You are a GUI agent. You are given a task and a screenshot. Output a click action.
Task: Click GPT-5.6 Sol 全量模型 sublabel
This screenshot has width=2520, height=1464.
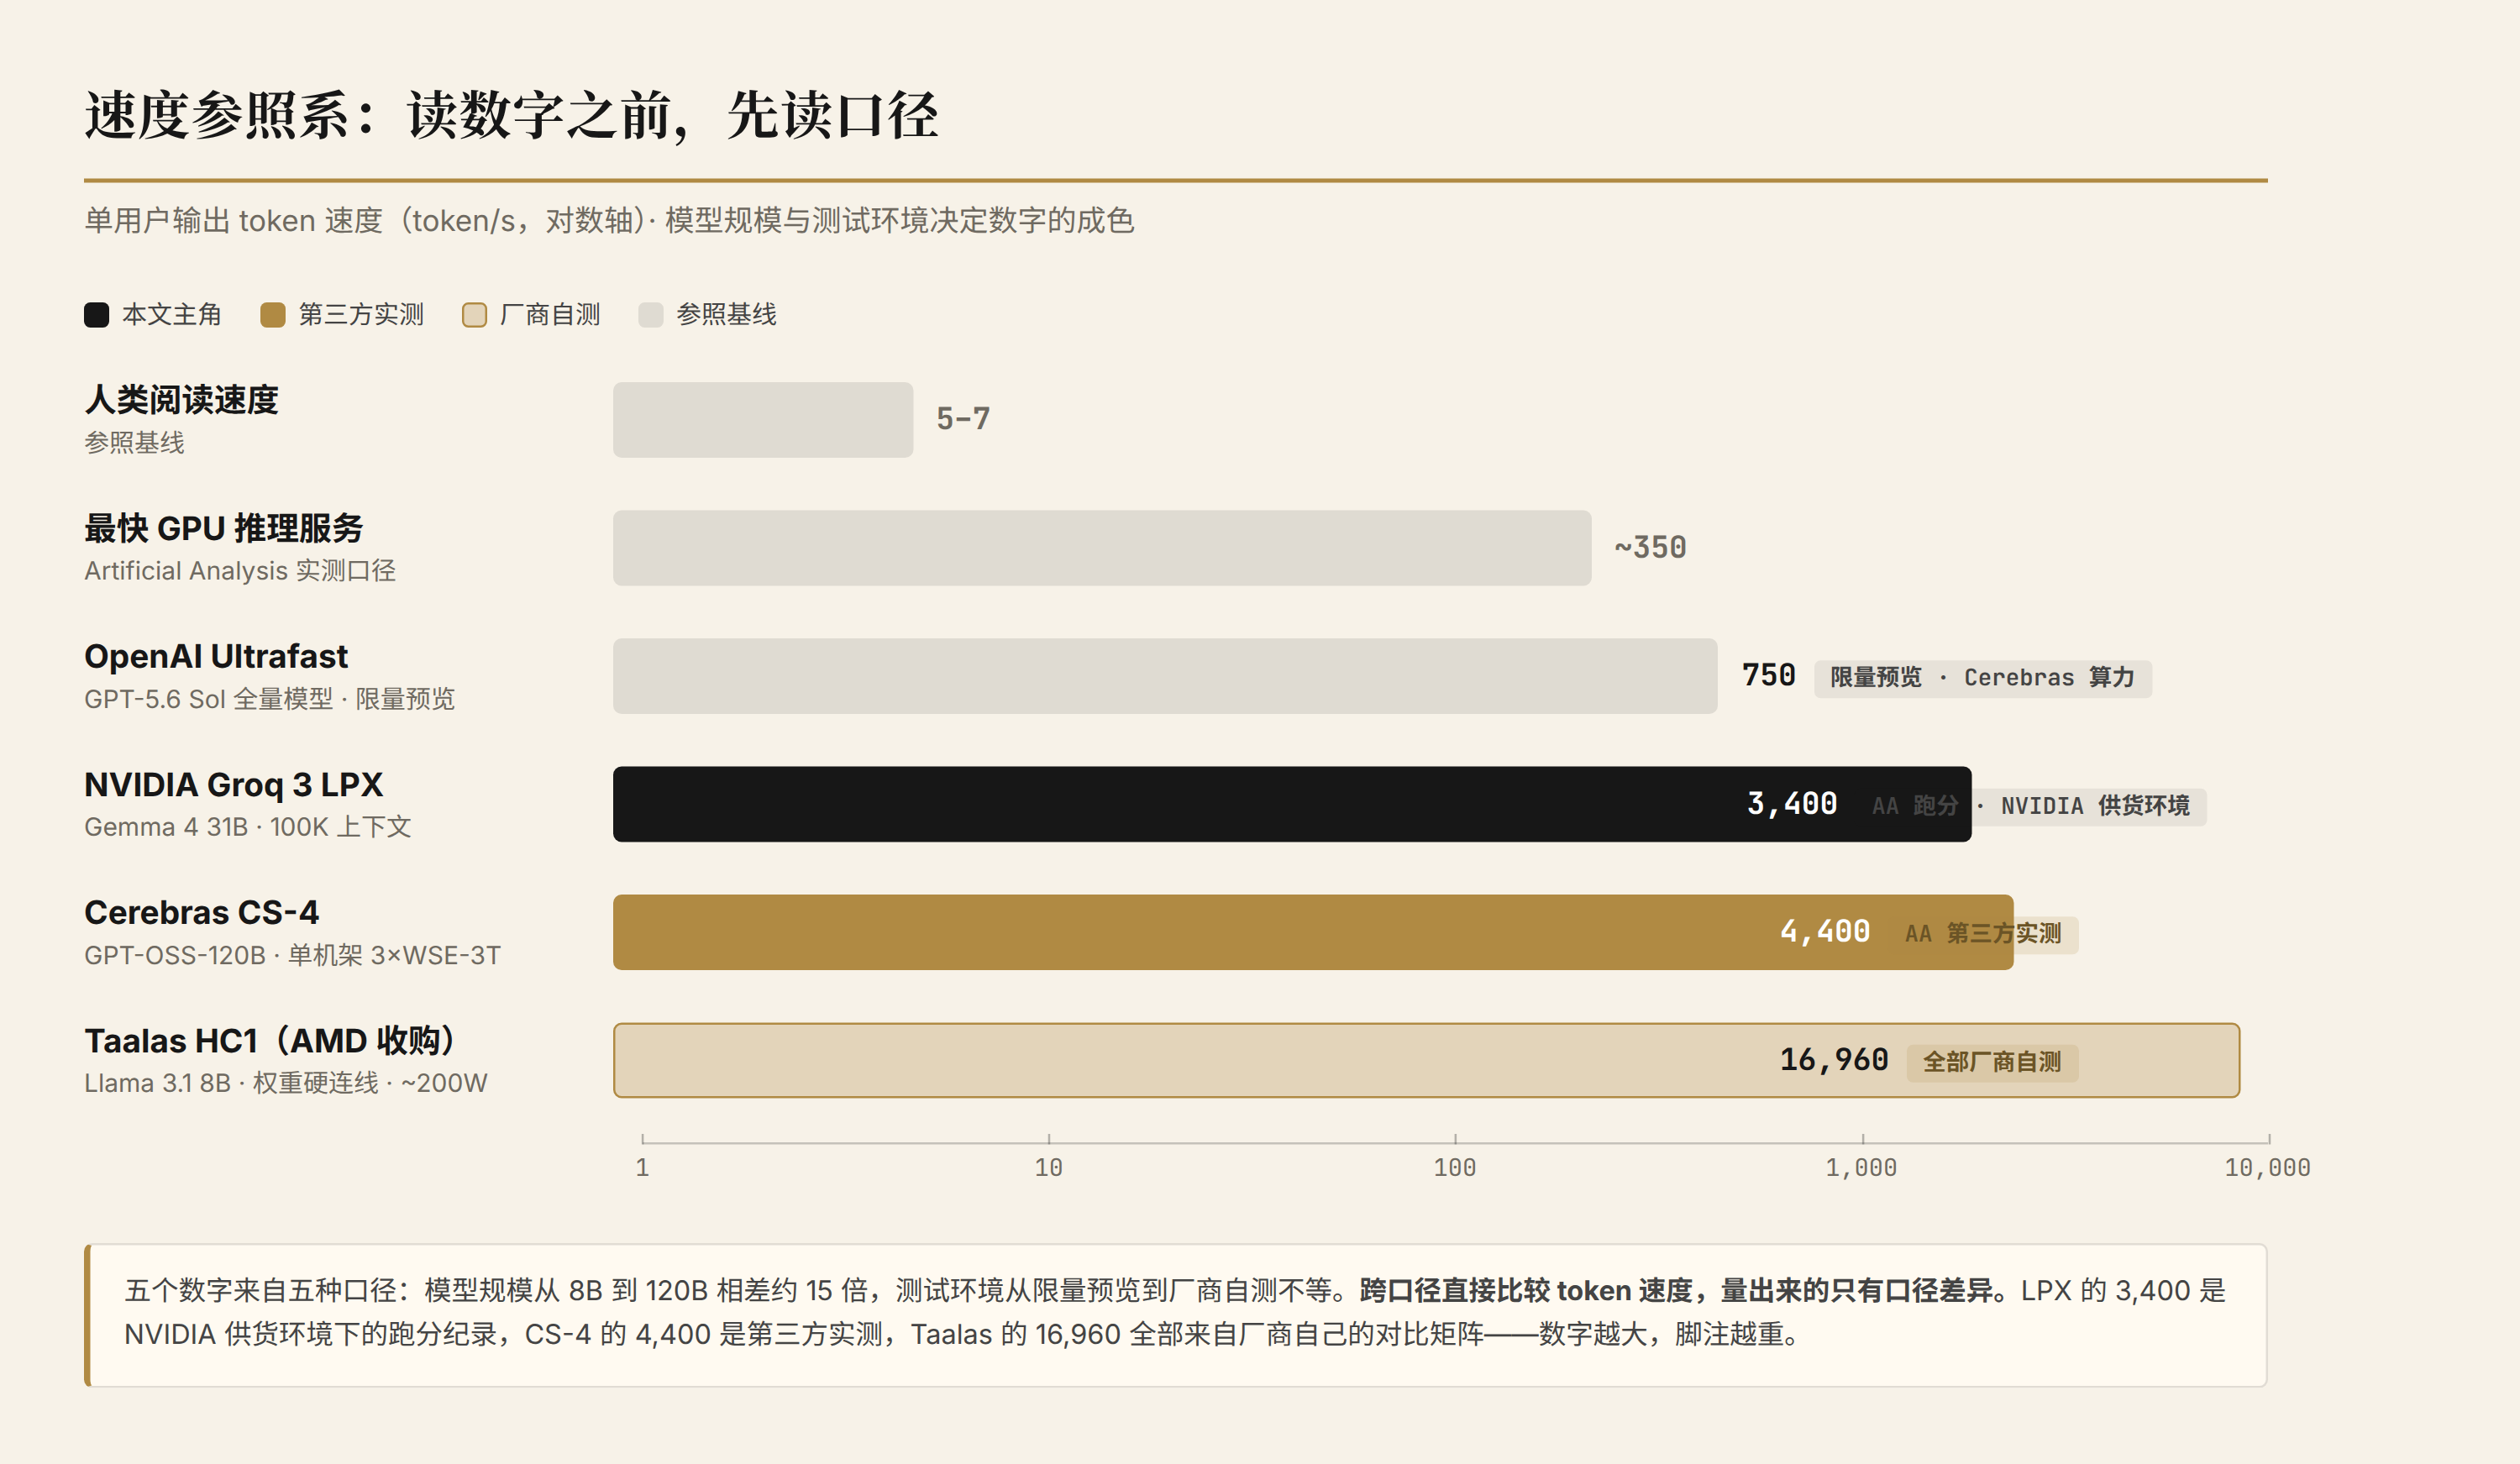pos(269,699)
